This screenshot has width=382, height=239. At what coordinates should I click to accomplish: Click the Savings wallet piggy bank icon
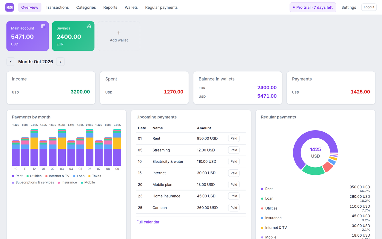tap(89, 26)
